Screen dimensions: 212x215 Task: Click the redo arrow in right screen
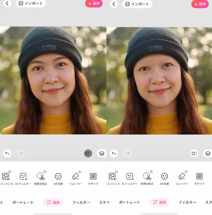[x=127, y=153]
